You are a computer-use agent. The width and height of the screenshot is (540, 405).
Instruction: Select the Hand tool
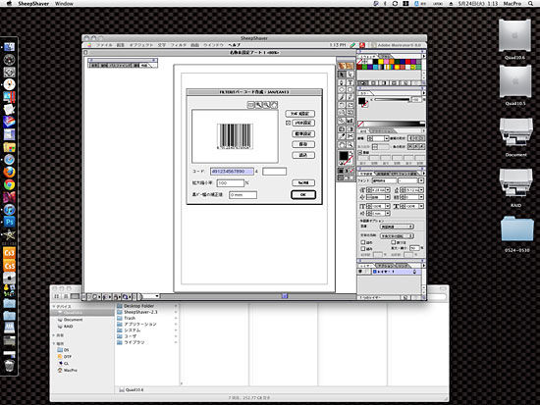pos(342,145)
